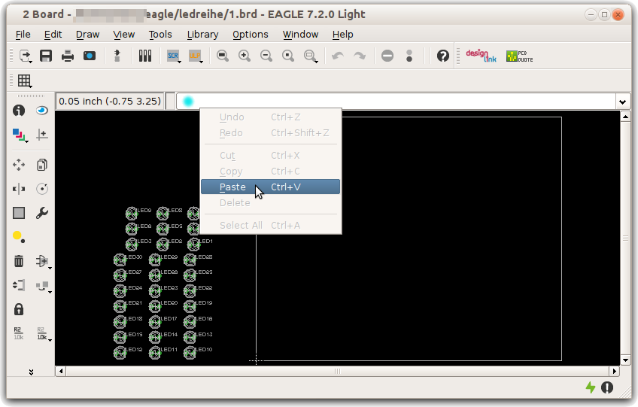638x407 pixels.
Task: Open the Library menu
Action: click(x=202, y=35)
